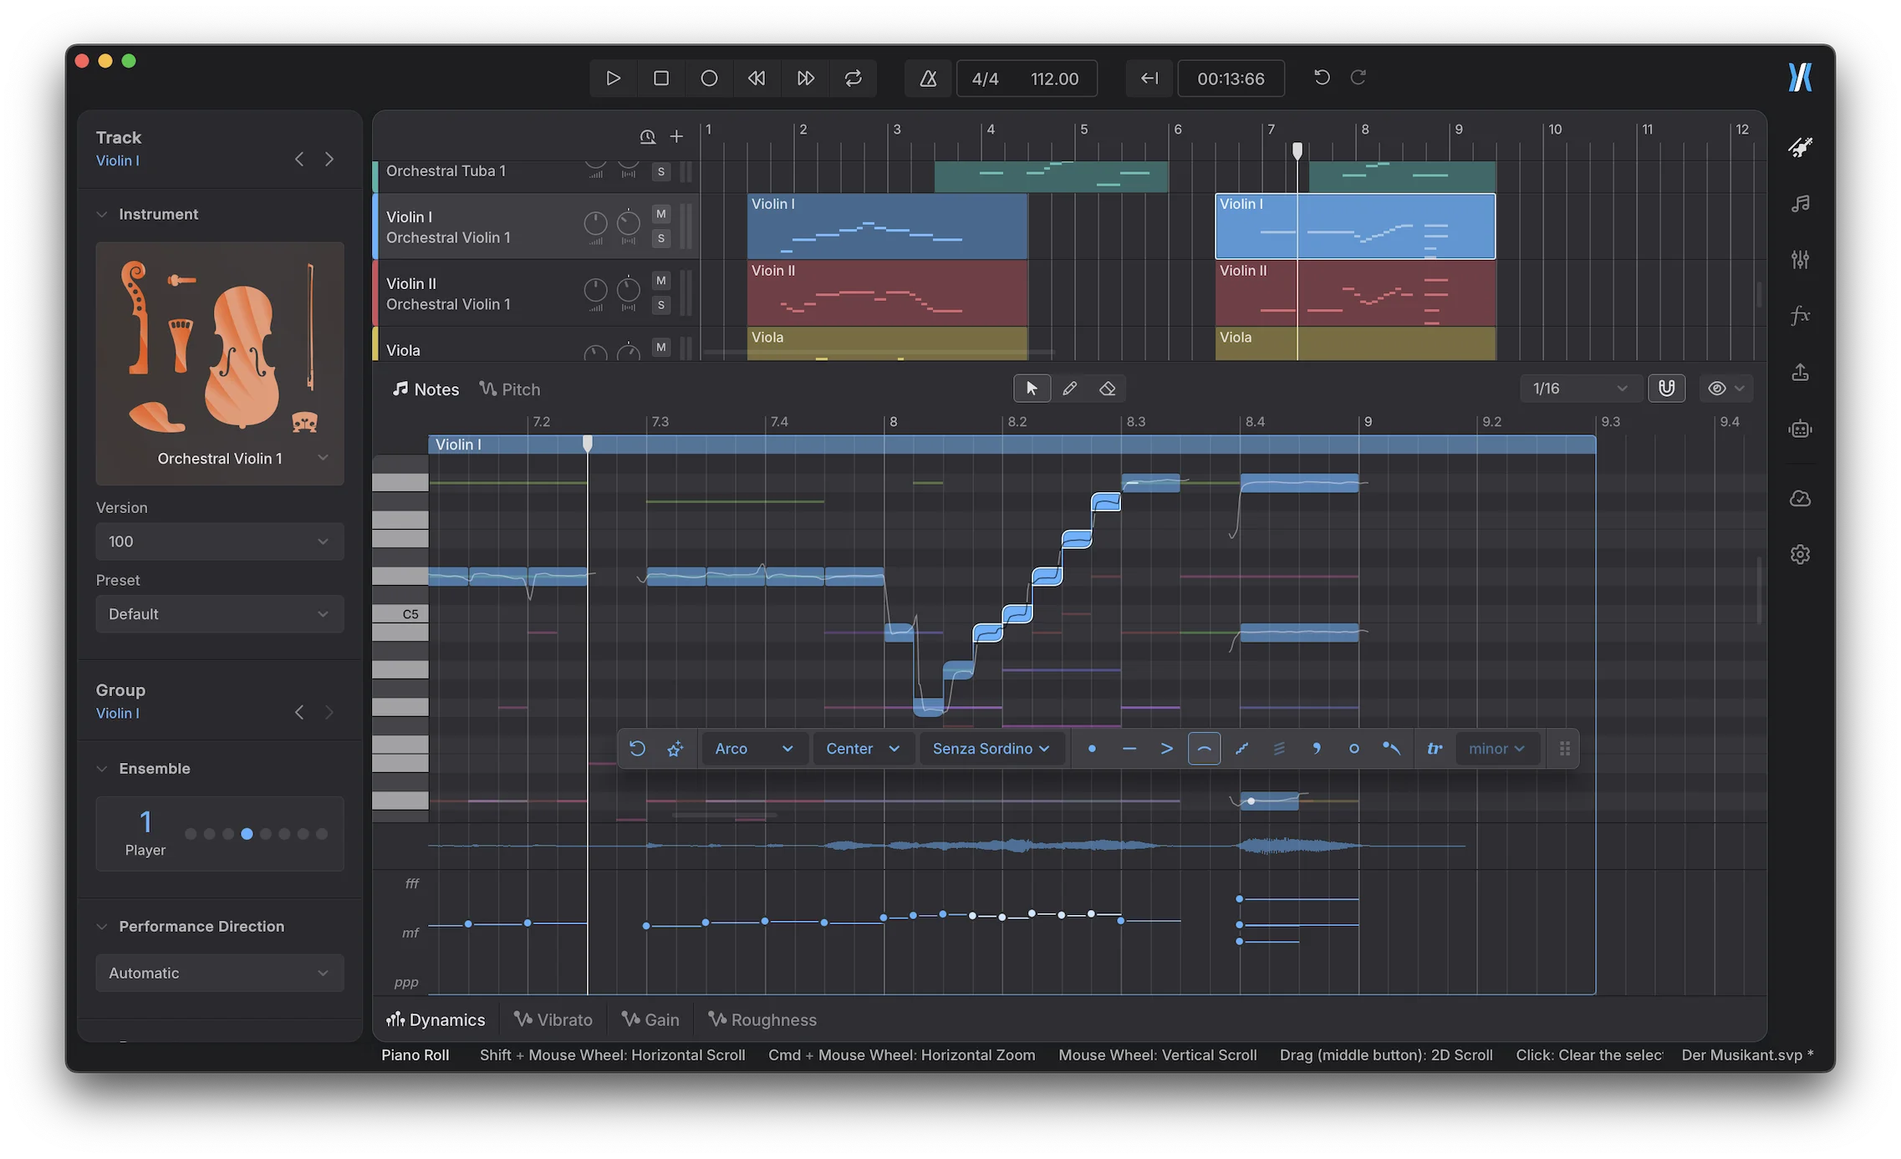The image size is (1901, 1159).
Task: Click the Record circle button
Action: coord(709,78)
